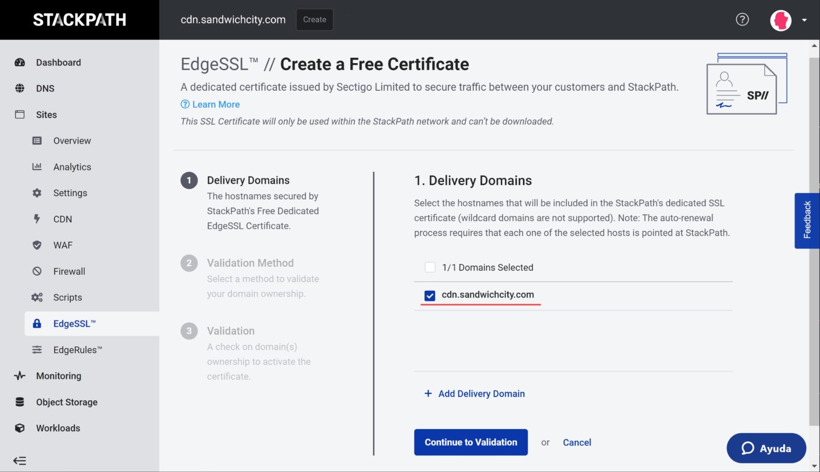Click the Dashboard gauge icon
Viewport: 820px width, 472px height.
tap(20, 62)
